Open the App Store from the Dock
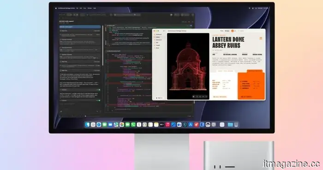 pos(191,125)
